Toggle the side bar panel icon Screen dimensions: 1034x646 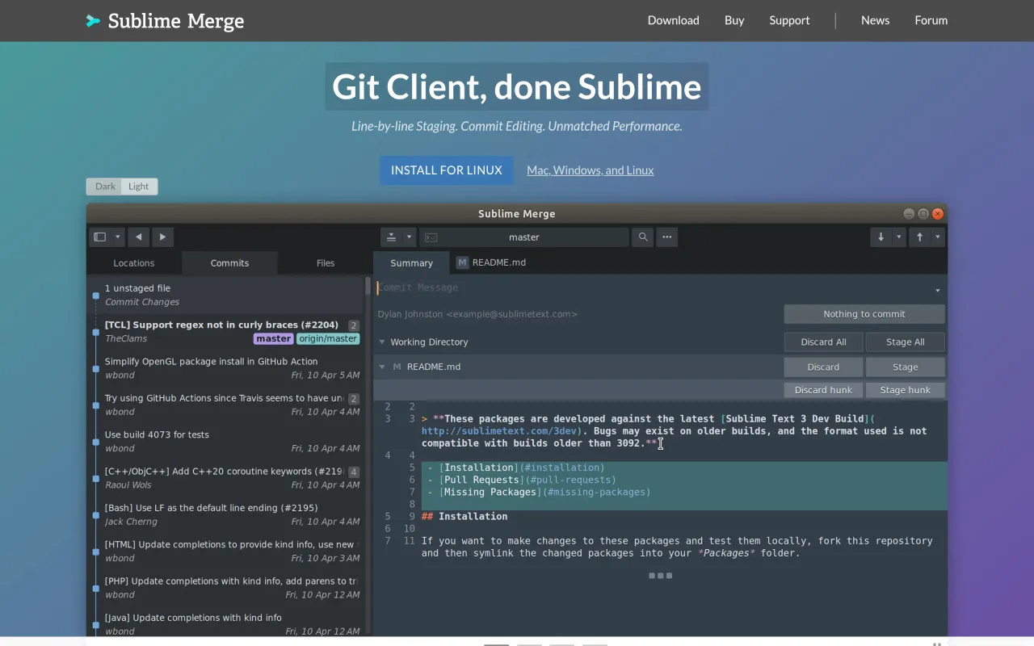pyautogui.click(x=100, y=237)
